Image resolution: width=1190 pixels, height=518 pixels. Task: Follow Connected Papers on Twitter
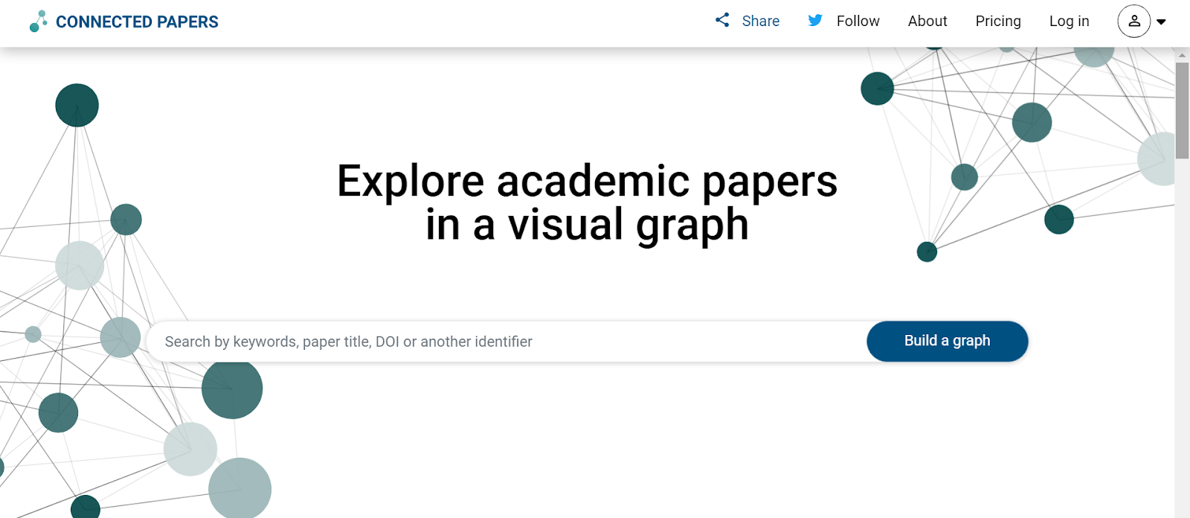857,21
